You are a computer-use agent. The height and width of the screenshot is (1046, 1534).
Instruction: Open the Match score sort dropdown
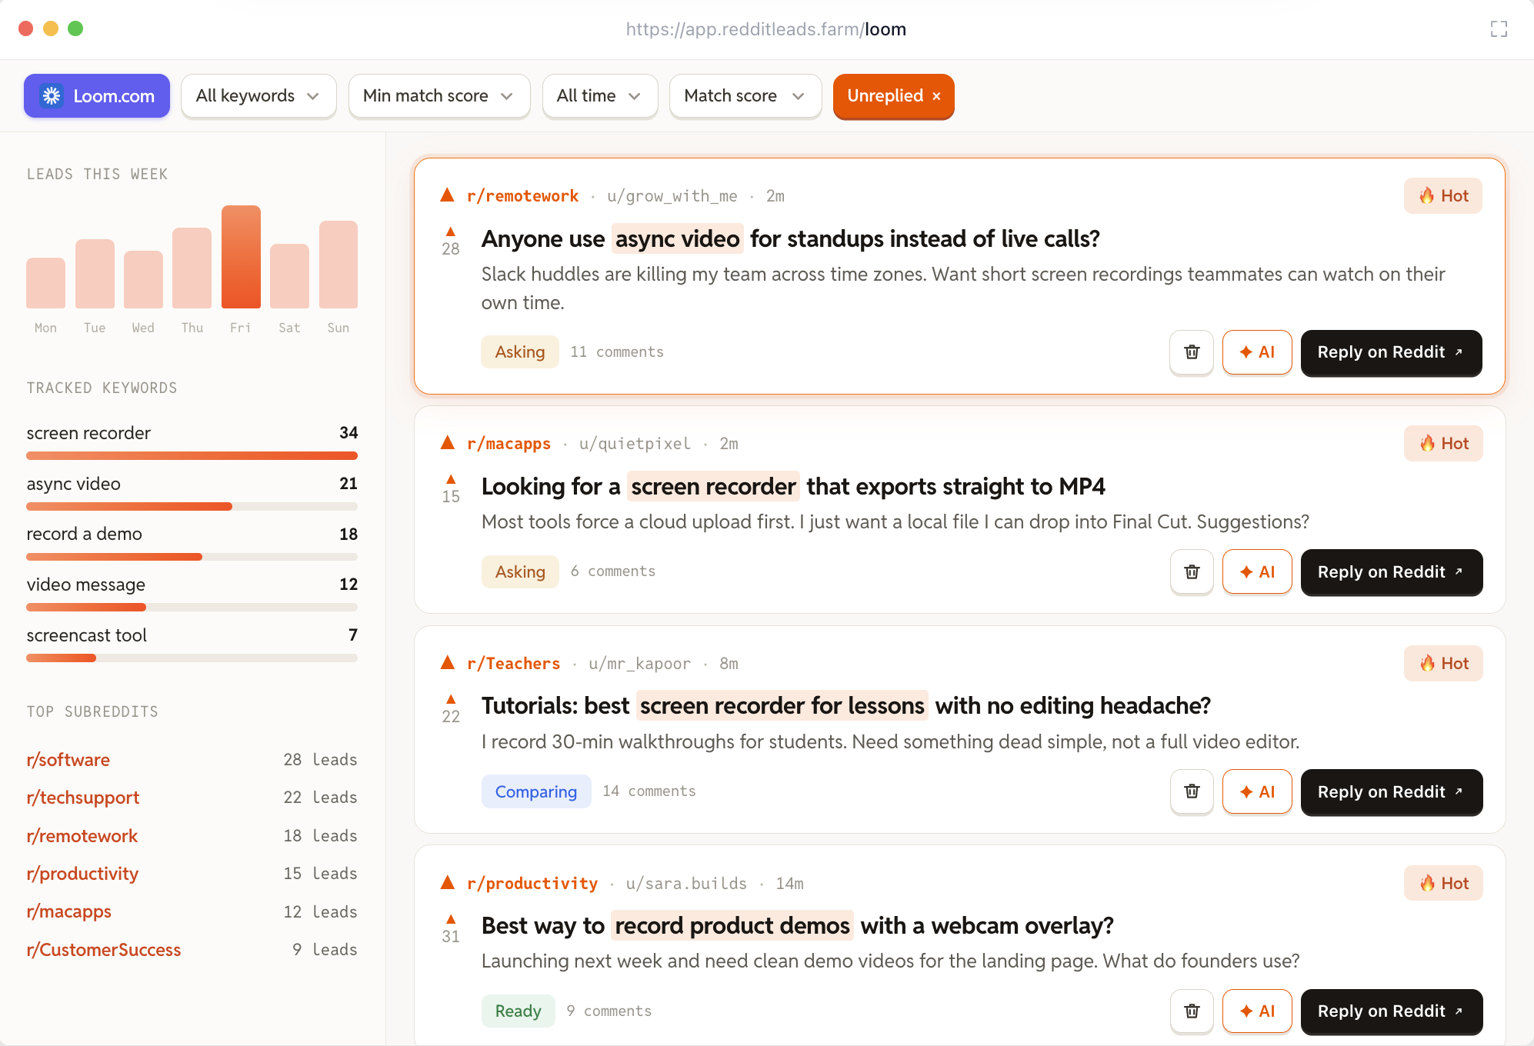[x=745, y=96]
